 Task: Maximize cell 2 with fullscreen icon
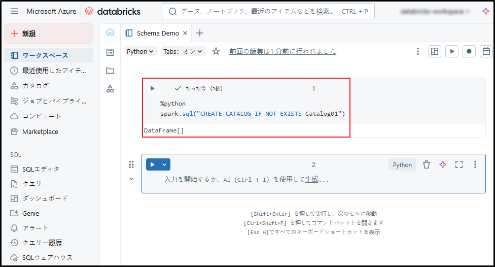click(459, 164)
